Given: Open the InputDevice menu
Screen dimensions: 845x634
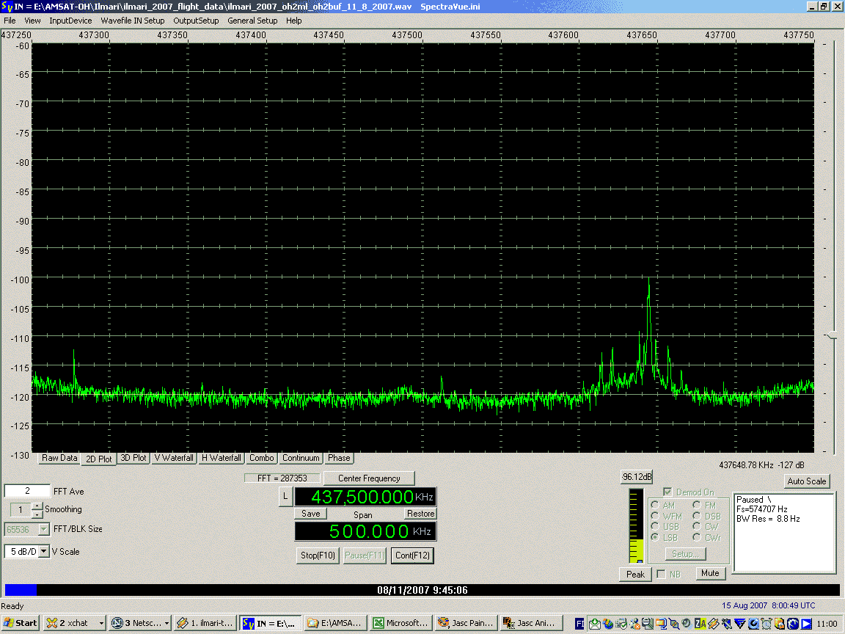Looking at the screenshot, I should click(x=70, y=21).
